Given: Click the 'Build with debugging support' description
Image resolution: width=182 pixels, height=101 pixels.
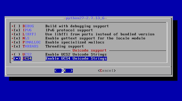Looking at the screenshot, I should pos(77,26).
